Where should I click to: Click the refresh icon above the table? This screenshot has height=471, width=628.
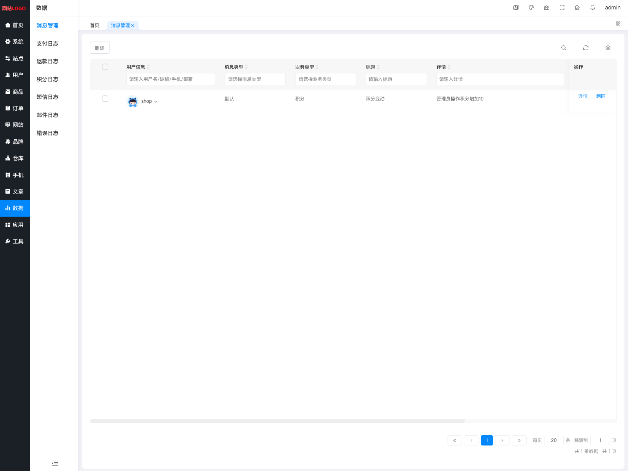pyautogui.click(x=586, y=48)
